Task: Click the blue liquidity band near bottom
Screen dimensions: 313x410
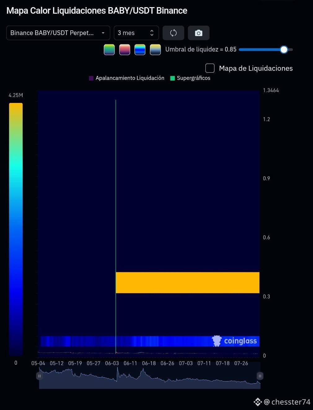Action: point(150,341)
